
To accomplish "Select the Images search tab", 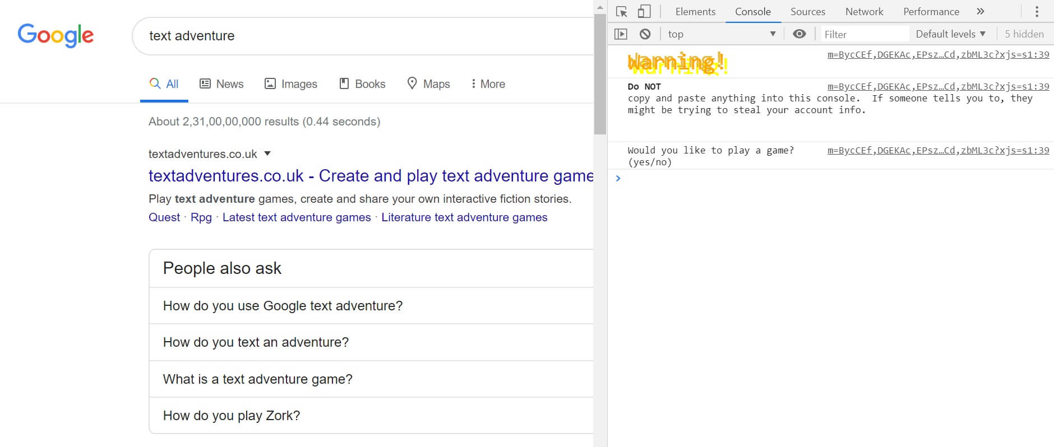I will 291,84.
